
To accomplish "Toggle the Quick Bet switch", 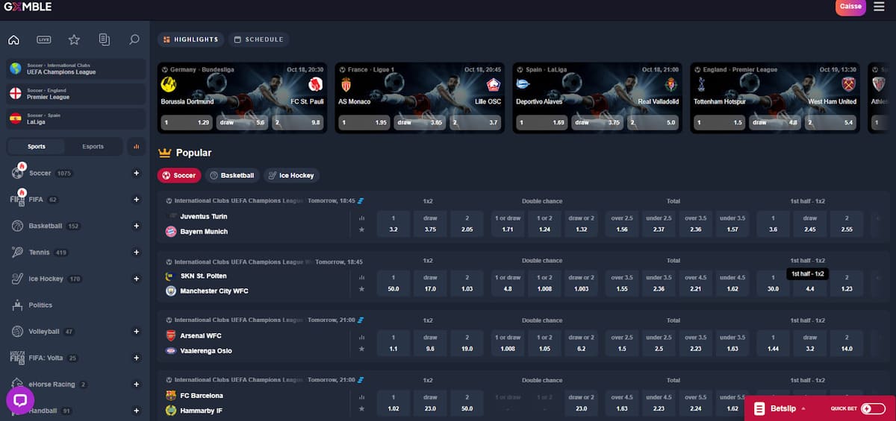I will pos(872,408).
